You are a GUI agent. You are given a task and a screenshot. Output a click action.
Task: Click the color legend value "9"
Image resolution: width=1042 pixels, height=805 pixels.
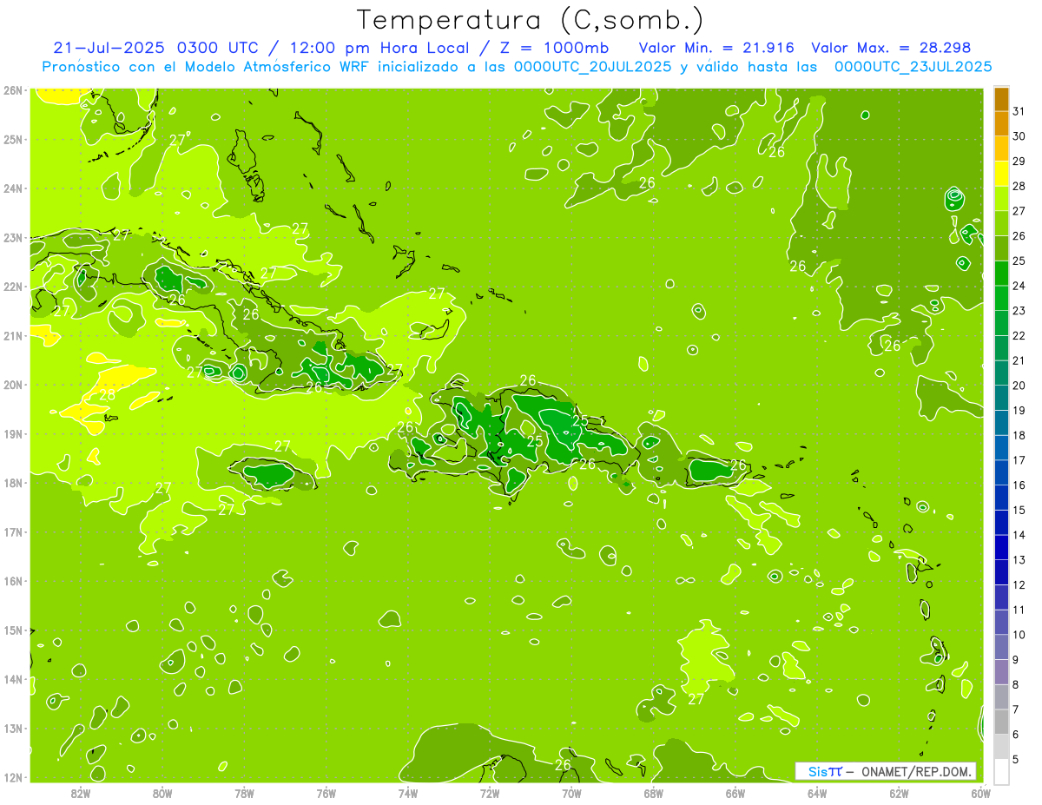(x=1016, y=660)
